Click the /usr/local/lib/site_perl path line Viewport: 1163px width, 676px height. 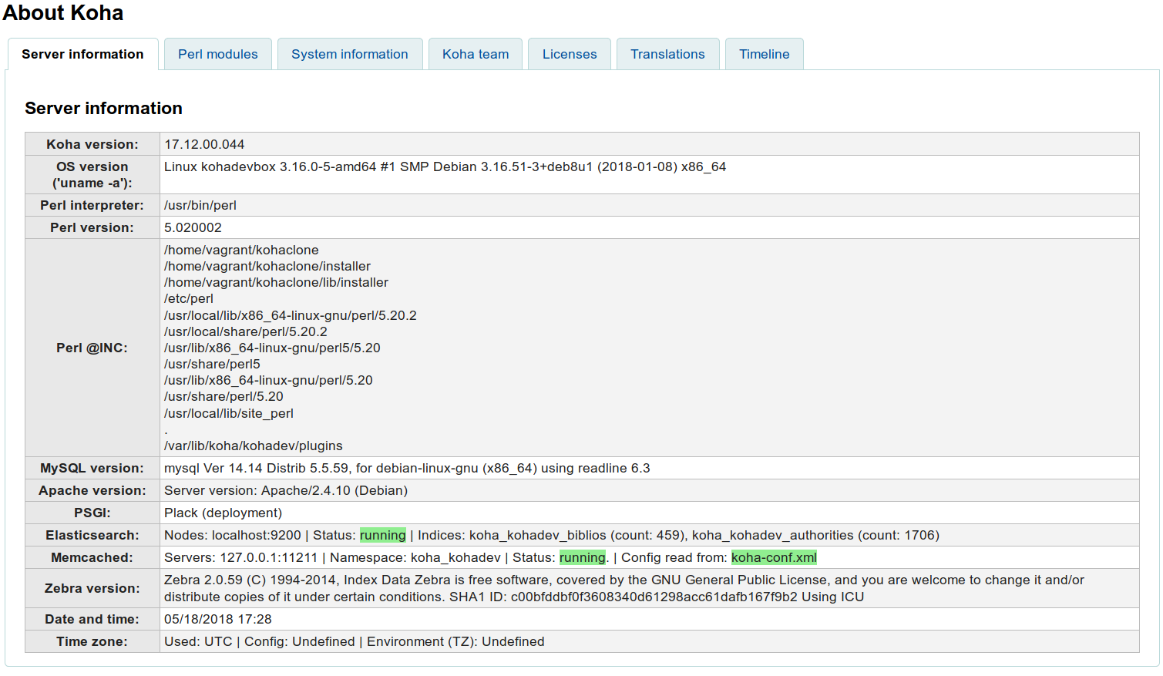[229, 413]
